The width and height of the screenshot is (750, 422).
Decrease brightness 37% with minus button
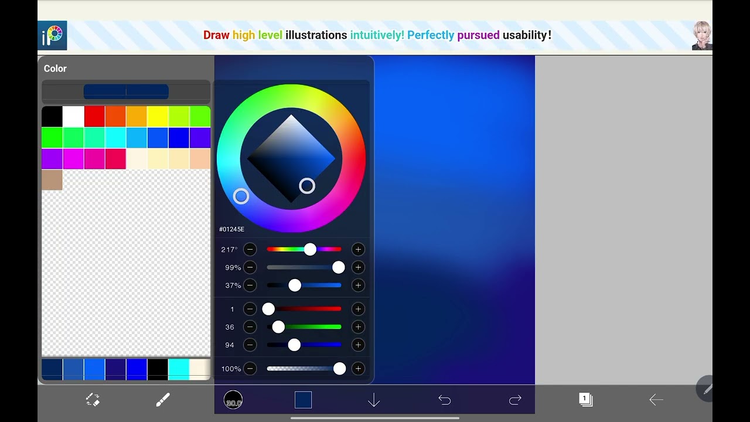pos(250,285)
